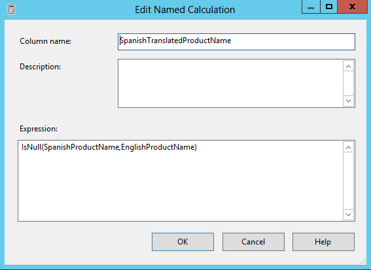Click the resize grip at dialog corner
Image resolution: width=371 pixels, height=270 pixels.
pos(363,262)
